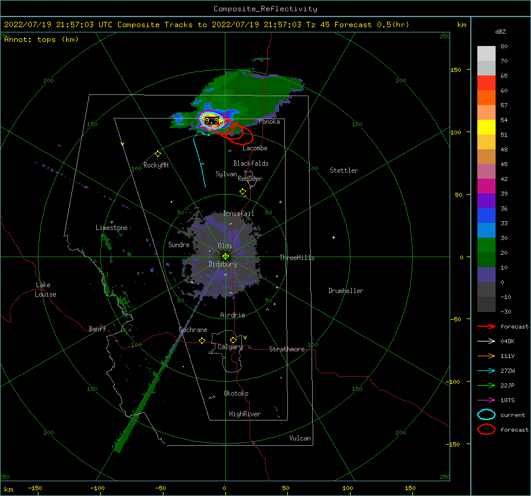The width and height of the screenshot is (531, 496).
Task: Click the Banff town label
Action: [97, 329]
